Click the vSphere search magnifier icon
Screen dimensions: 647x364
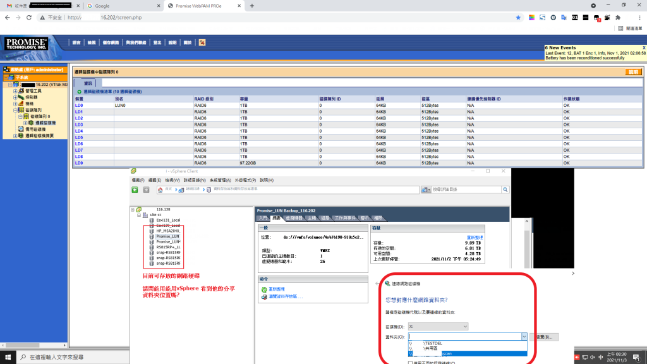(x=505, y=190)
